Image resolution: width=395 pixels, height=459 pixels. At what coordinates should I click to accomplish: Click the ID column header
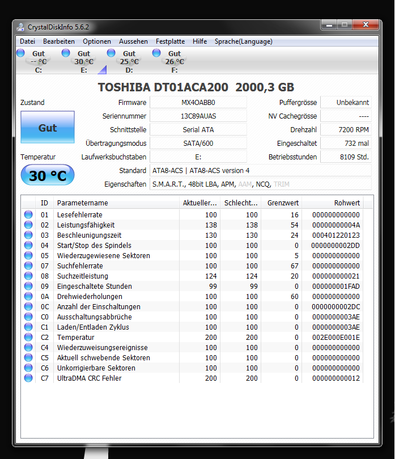[44, 203]
